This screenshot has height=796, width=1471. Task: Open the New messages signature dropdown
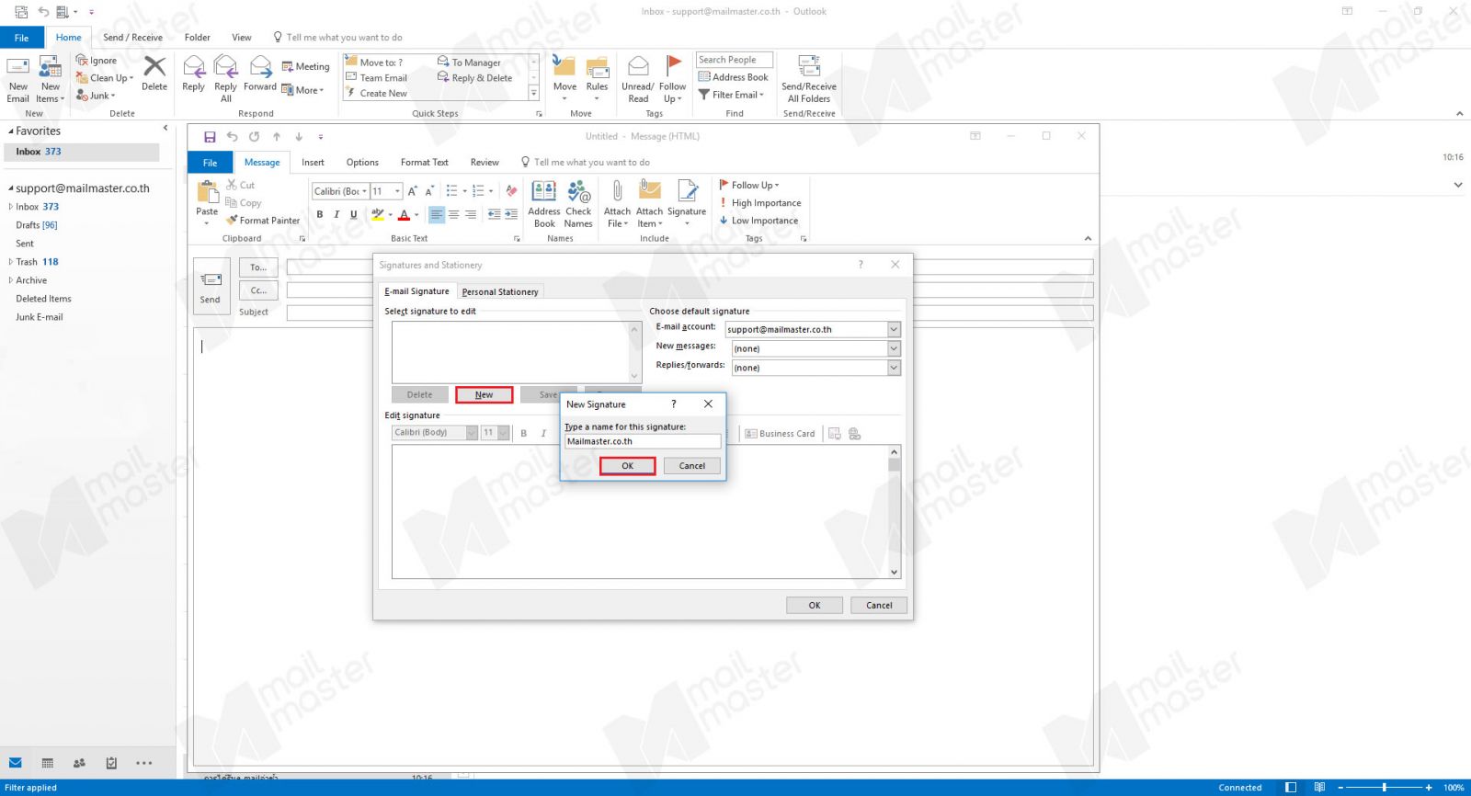[x=893, y=349]
